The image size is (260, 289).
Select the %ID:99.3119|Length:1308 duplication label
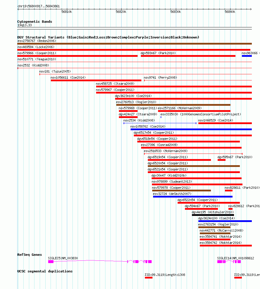[x=165, y=275]
